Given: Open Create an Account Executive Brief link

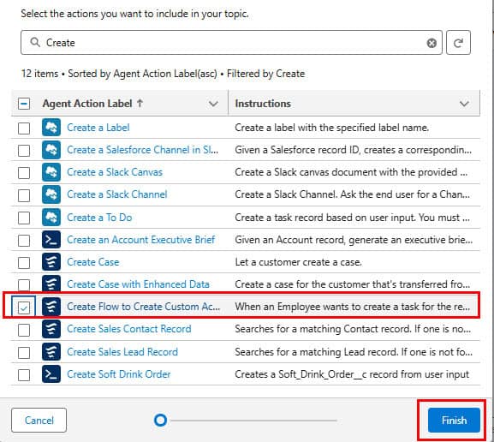Looking at the screenshot, I should point(140,240).
